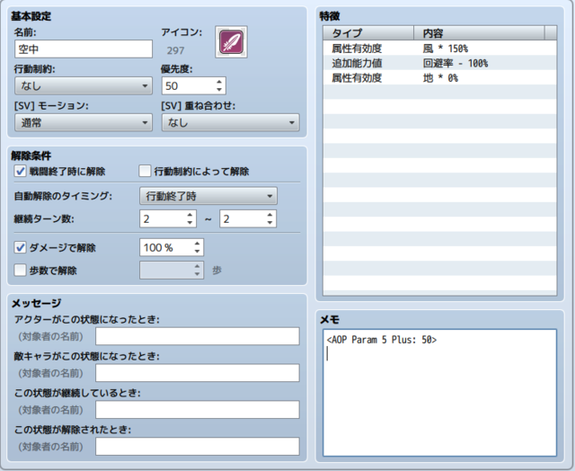The image size is (575, 471).
Task: Open the 自動解除のタイミング dropdown
Action: coord(208,196)
